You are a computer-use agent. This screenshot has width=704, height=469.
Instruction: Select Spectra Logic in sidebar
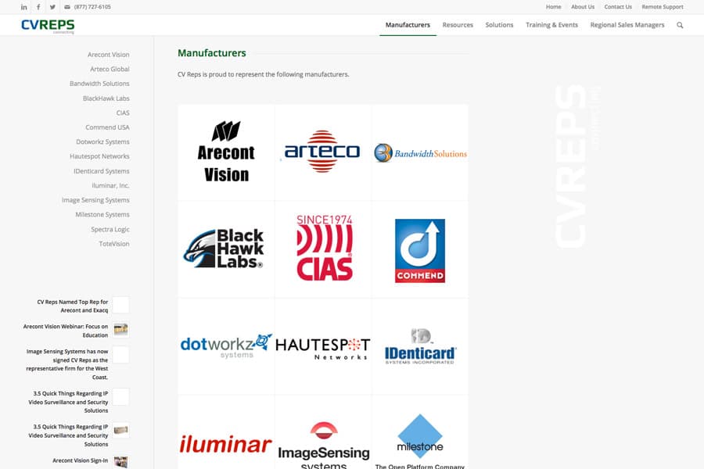[110, 229]
